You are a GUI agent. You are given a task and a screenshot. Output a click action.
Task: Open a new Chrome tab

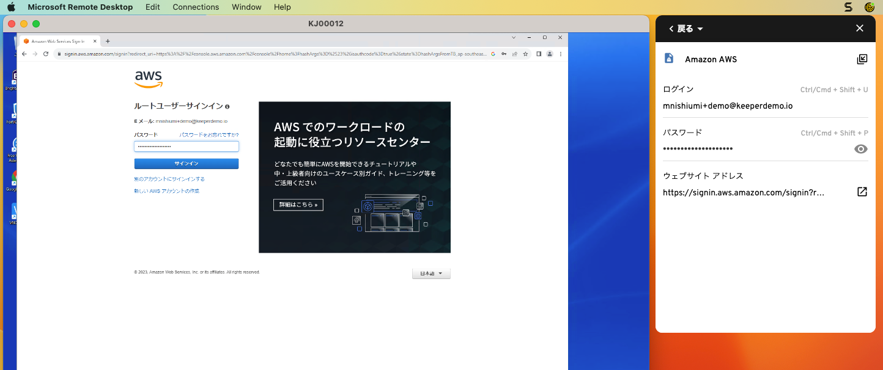click(x=108, y=41)
